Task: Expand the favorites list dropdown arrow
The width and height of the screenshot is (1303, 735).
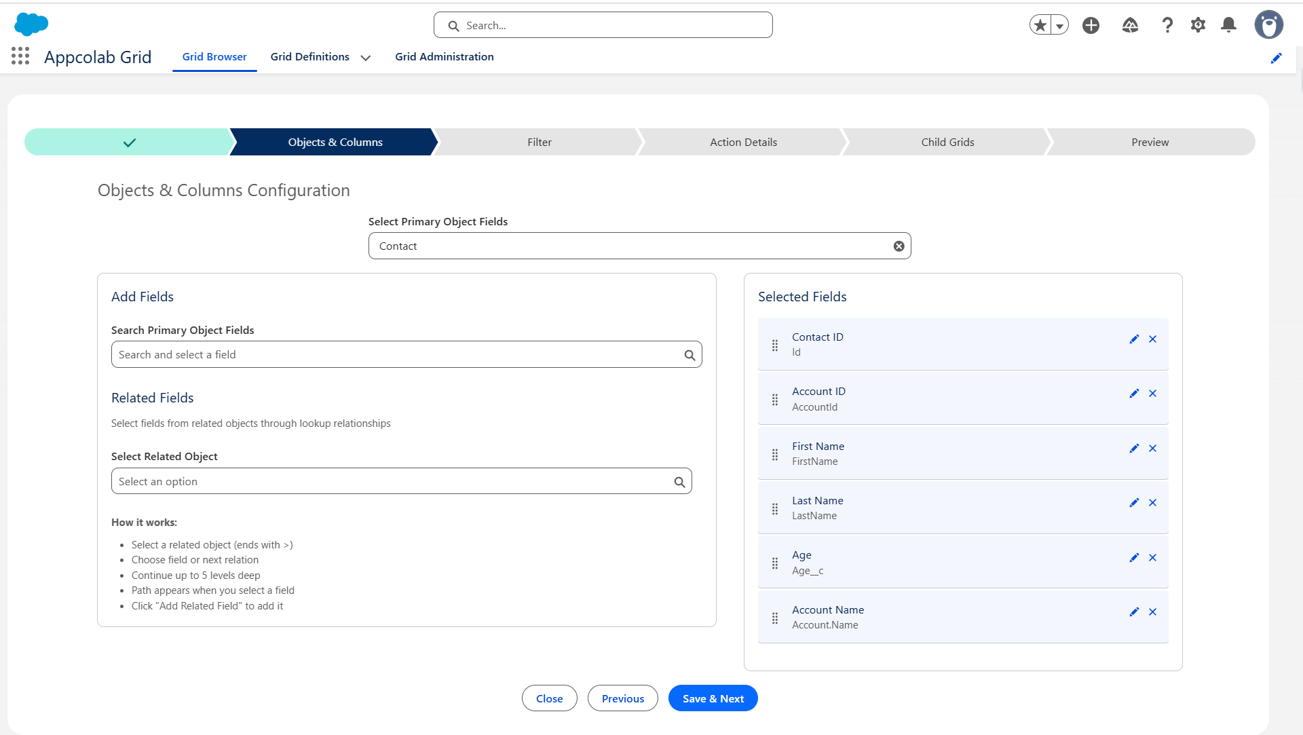Action: point(1059,25)
